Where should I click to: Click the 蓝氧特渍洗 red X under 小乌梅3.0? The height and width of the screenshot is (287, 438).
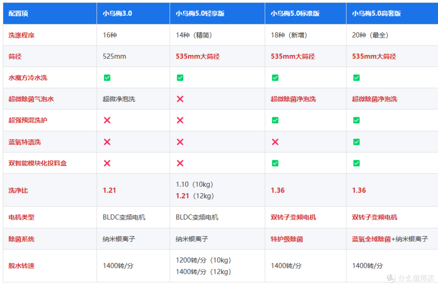(107, 142)
